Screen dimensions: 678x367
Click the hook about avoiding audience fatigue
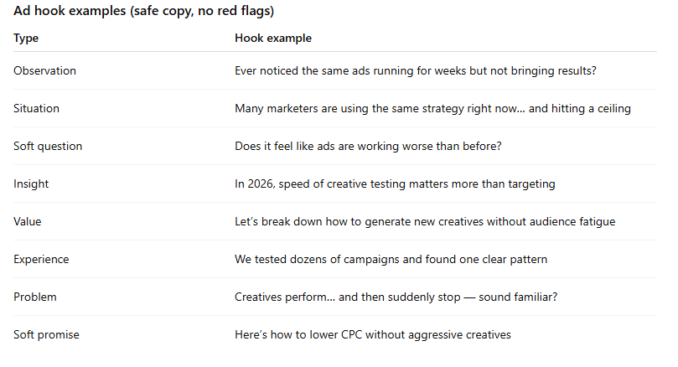[425, 222]
